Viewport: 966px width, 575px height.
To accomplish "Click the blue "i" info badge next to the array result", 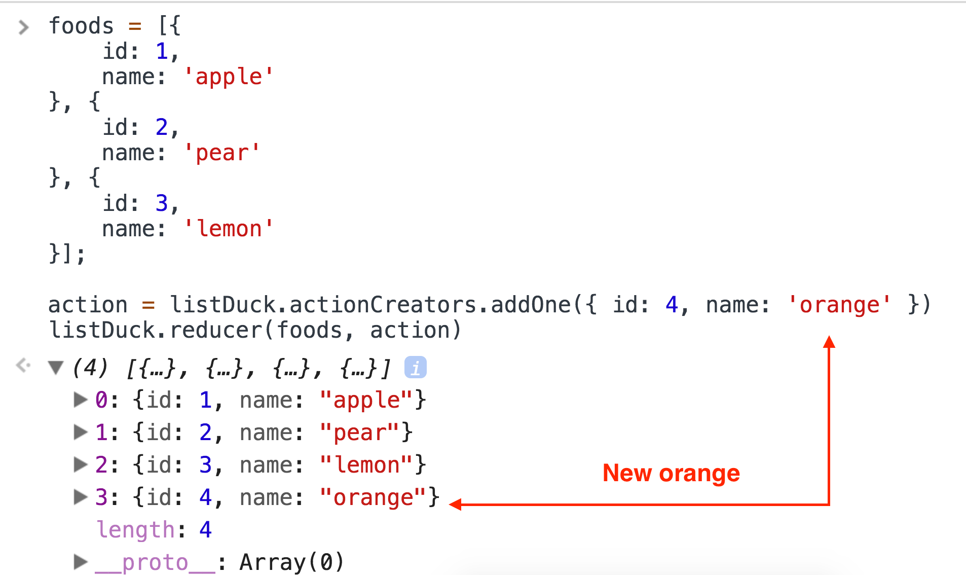I will pyautogui.click(x=416, y=367).
